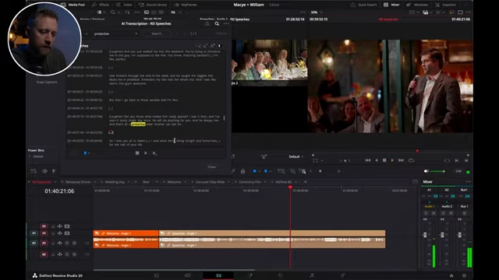499x280 pixels.
Task: Click the Quick Export button
Action: [363, 5]
